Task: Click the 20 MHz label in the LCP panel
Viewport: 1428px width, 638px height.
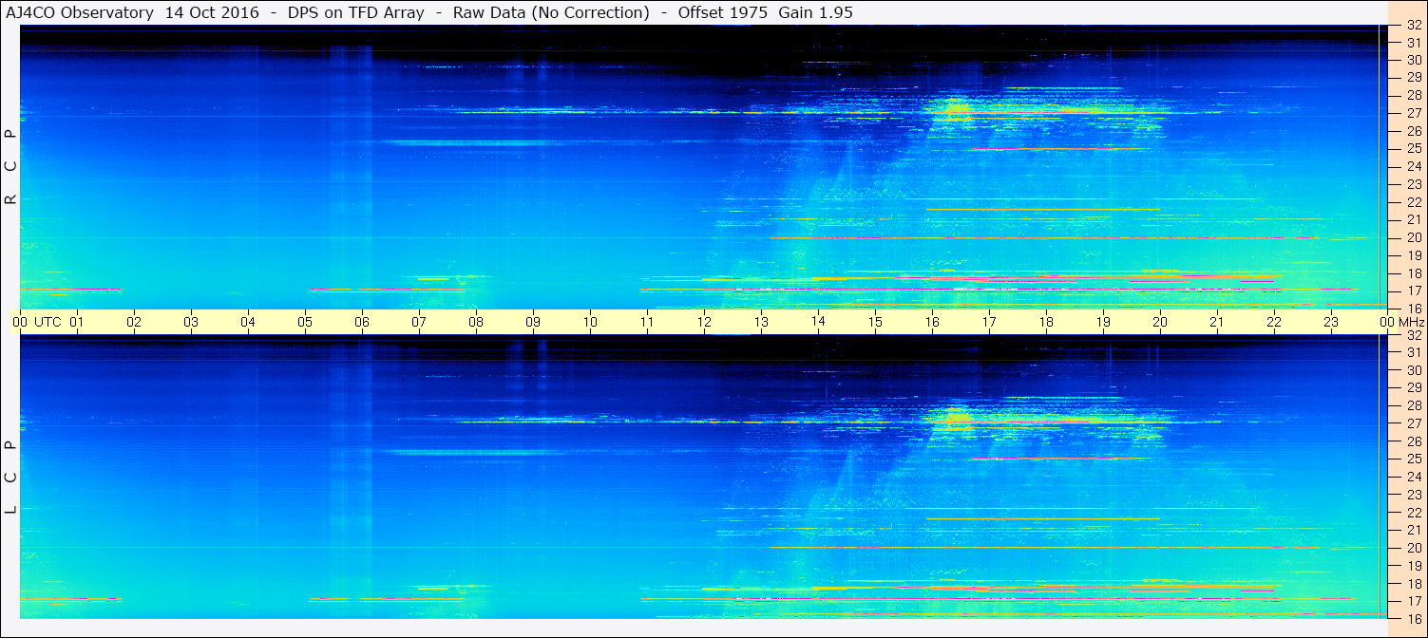Action: tap(1414, 548)
